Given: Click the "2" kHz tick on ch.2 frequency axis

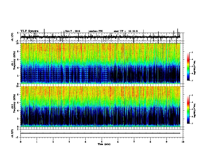Looking at the screenshot, I should point(18,119).
